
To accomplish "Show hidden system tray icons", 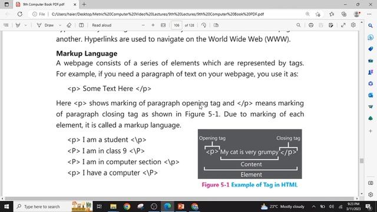I will [x=314, y=207].
